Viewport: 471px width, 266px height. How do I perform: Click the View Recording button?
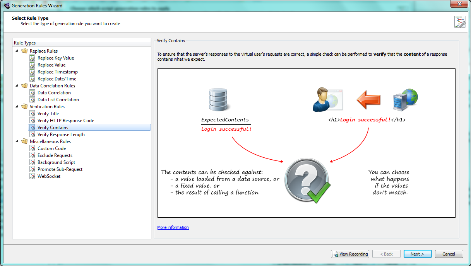point(350,254)
